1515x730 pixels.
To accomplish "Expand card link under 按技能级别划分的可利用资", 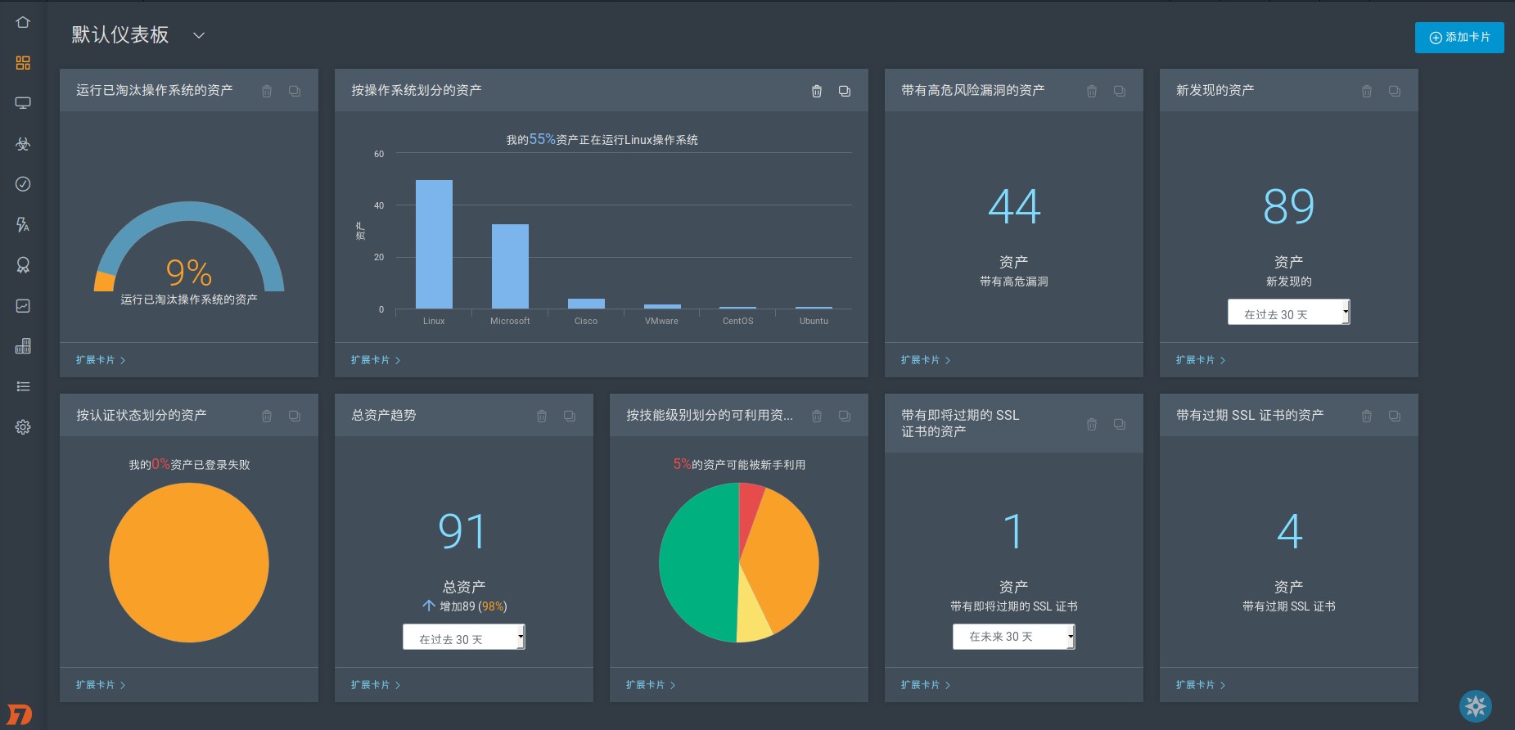I will click(x=651, y=685).
